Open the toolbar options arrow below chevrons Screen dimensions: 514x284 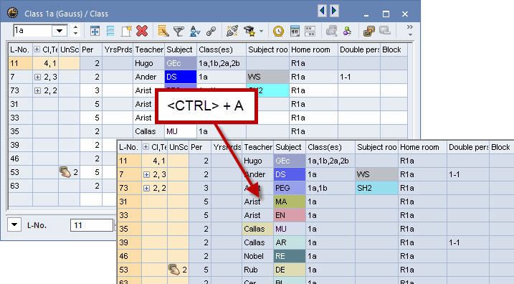pos(410,34)
